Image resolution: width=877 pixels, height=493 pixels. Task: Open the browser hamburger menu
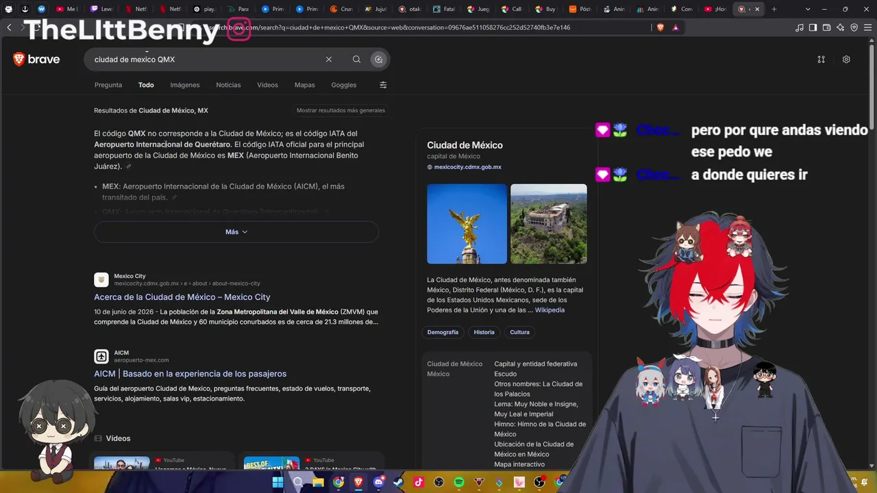point(867,27)
